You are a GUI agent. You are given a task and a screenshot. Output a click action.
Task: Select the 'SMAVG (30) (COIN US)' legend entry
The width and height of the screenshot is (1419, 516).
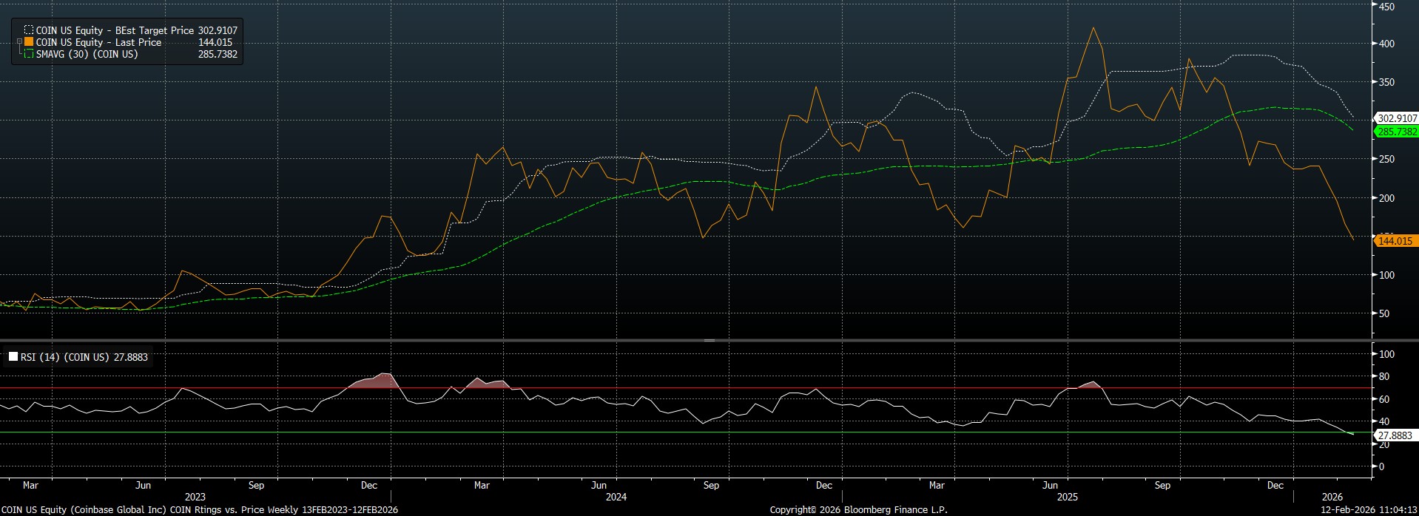tap(87, 54)
